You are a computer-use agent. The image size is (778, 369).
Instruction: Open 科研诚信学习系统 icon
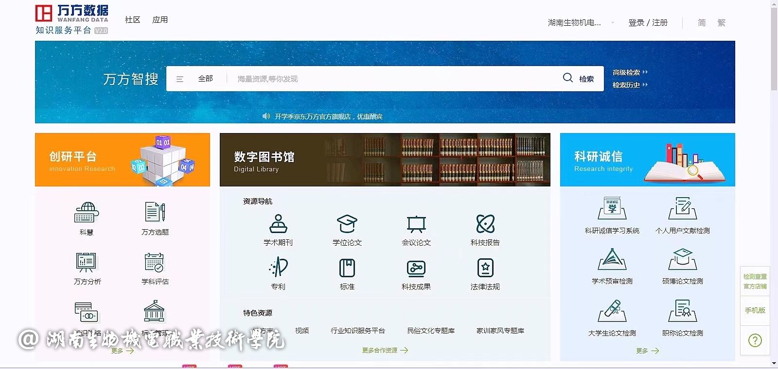[x=612, y=208]
